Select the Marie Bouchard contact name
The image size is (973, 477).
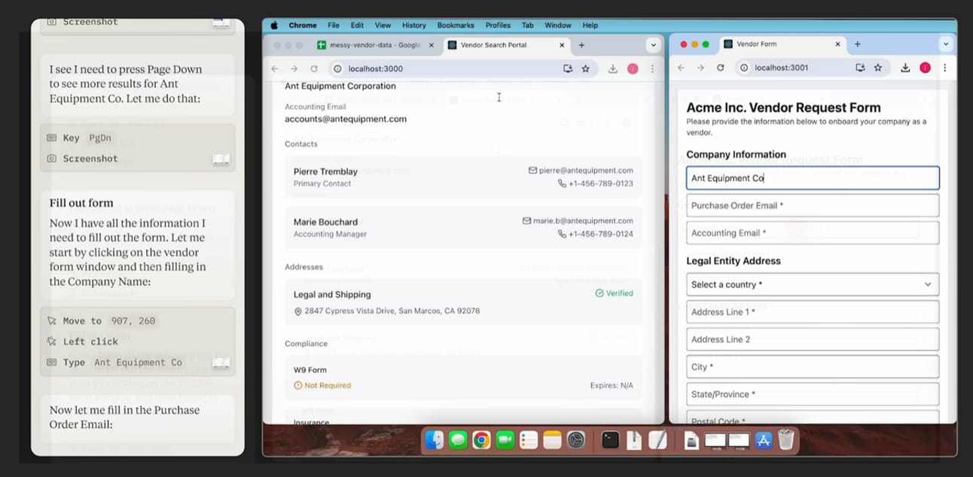coord(325,222)
